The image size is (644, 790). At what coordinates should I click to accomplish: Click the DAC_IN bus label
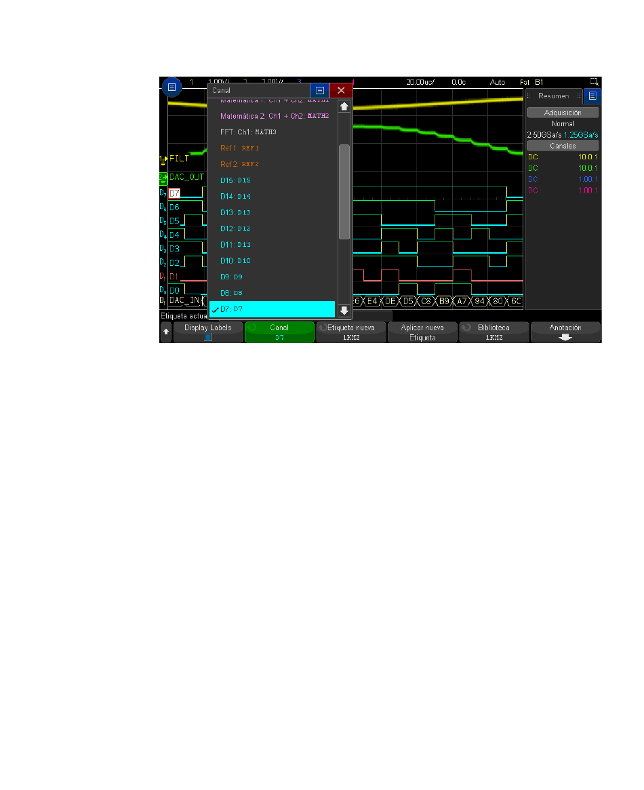(x=185, y=301)
